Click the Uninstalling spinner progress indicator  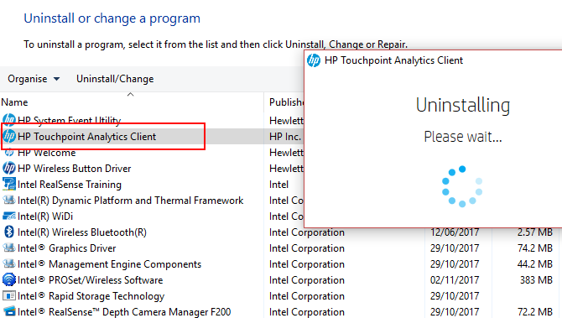click(x=462, y=186)
